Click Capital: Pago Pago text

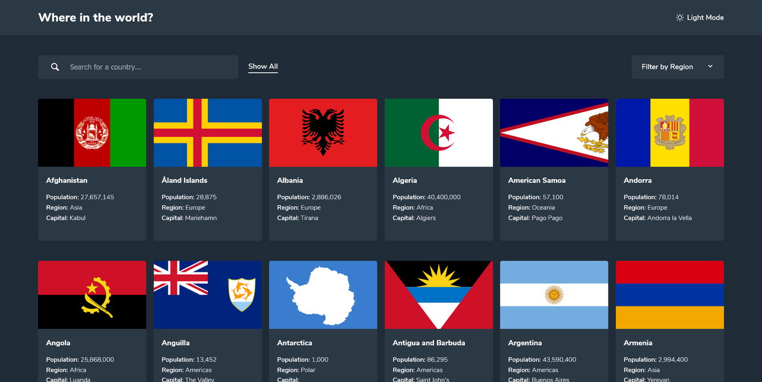pos(535,218)
